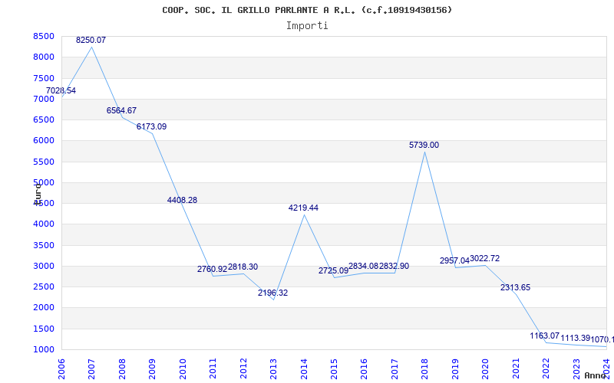Click the 2015 x-axis year label

click(x=334, y=369)
